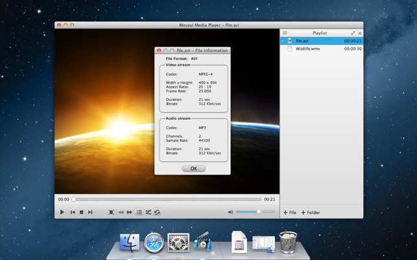Click the seek bar handle at start

click(x=74, y=199)
